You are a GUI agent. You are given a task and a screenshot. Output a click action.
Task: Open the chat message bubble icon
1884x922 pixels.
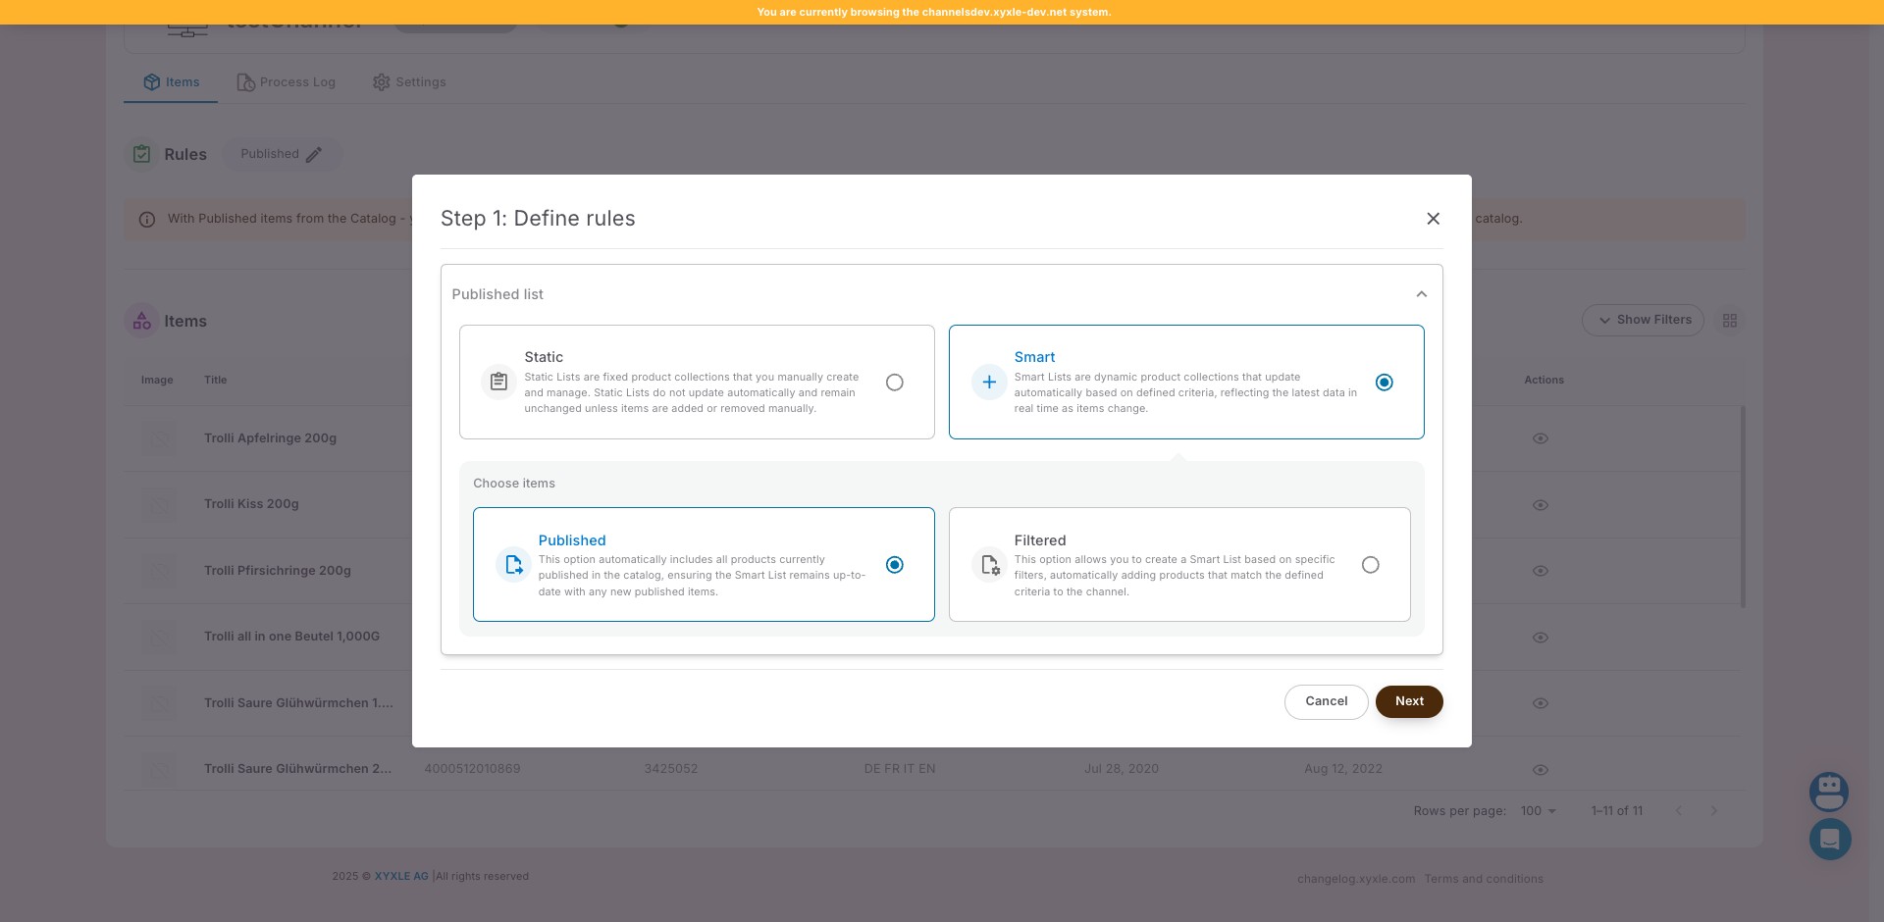pos(1829,840)
